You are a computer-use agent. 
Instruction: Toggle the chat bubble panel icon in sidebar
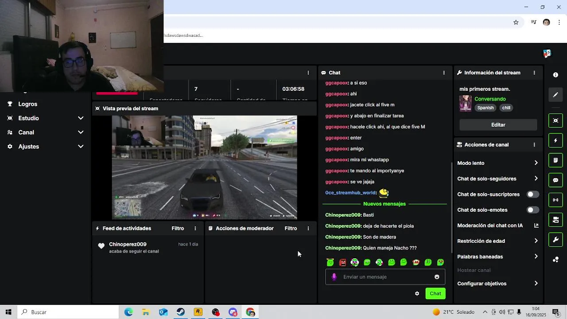tap(555, 180)
